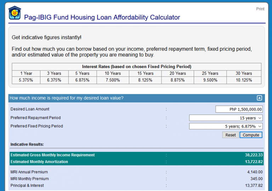
Task: Collapse the income requirement section arrow icon
Action: tap(259, 98)
